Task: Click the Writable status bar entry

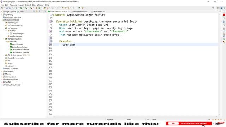Action: [x=110, y=119]
